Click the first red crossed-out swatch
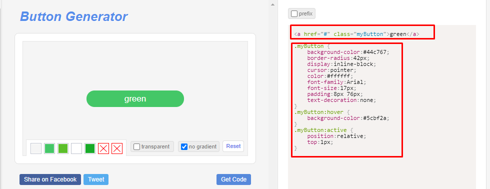Viewport: 490px width, 189px height. point(103,148)
